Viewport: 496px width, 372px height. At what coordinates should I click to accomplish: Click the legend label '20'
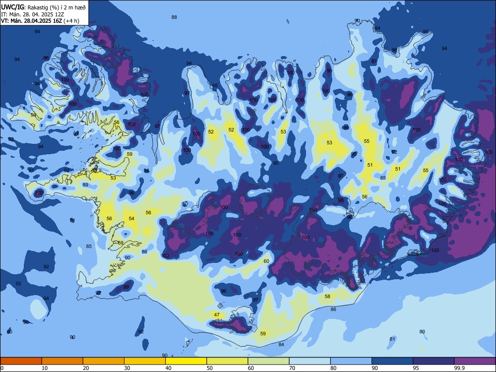tap(86, 368)
